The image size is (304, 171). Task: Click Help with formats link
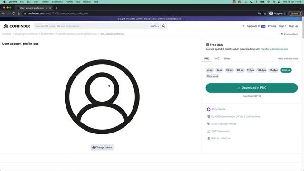coord(288,59)
